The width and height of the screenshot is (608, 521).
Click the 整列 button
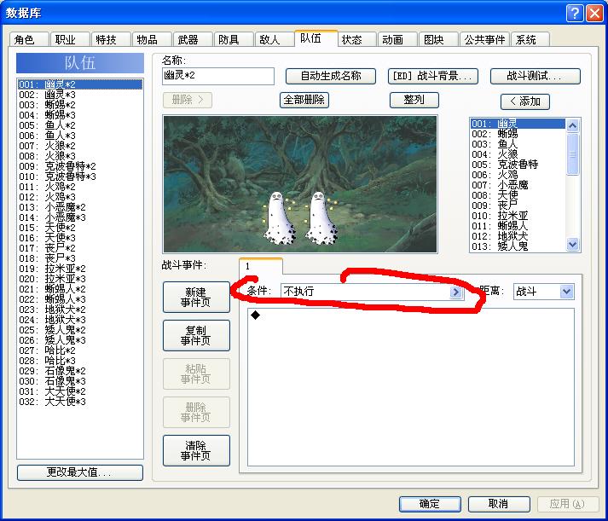click(414, 100)
